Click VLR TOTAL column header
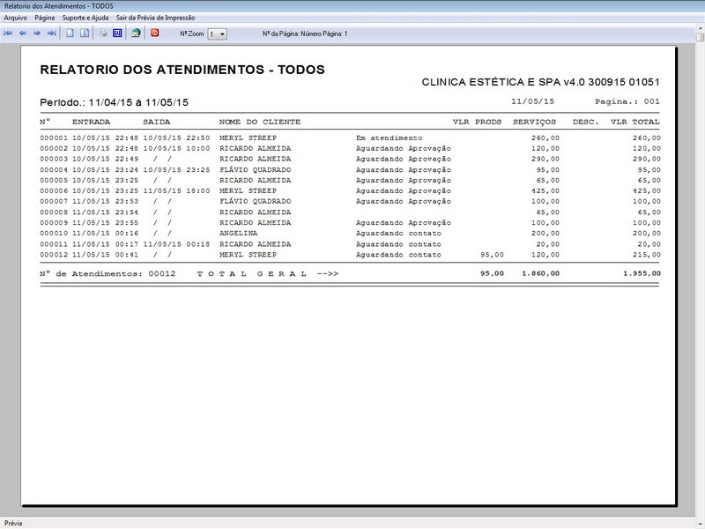 [x=634, y=122]
